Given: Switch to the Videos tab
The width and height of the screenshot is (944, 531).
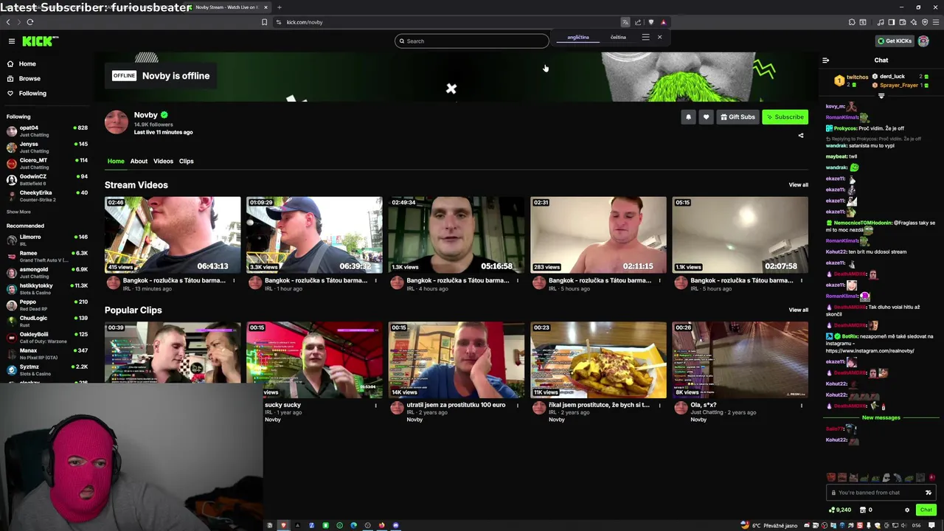Looking at the screenshot, I should coord(163,161).
